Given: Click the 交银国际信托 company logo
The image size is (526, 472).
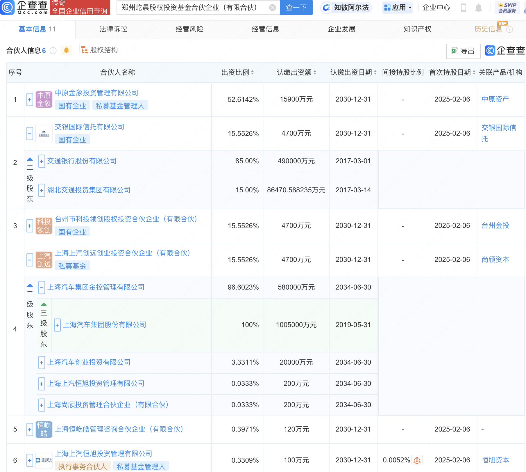Looking at the screenshot, I should (x=44, y=134).
